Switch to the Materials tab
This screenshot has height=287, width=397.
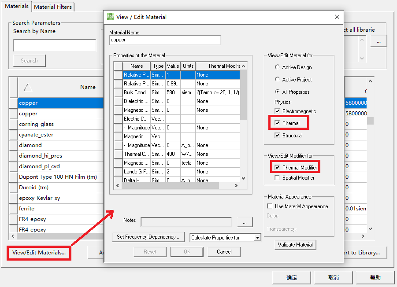[x=17, y=6]
